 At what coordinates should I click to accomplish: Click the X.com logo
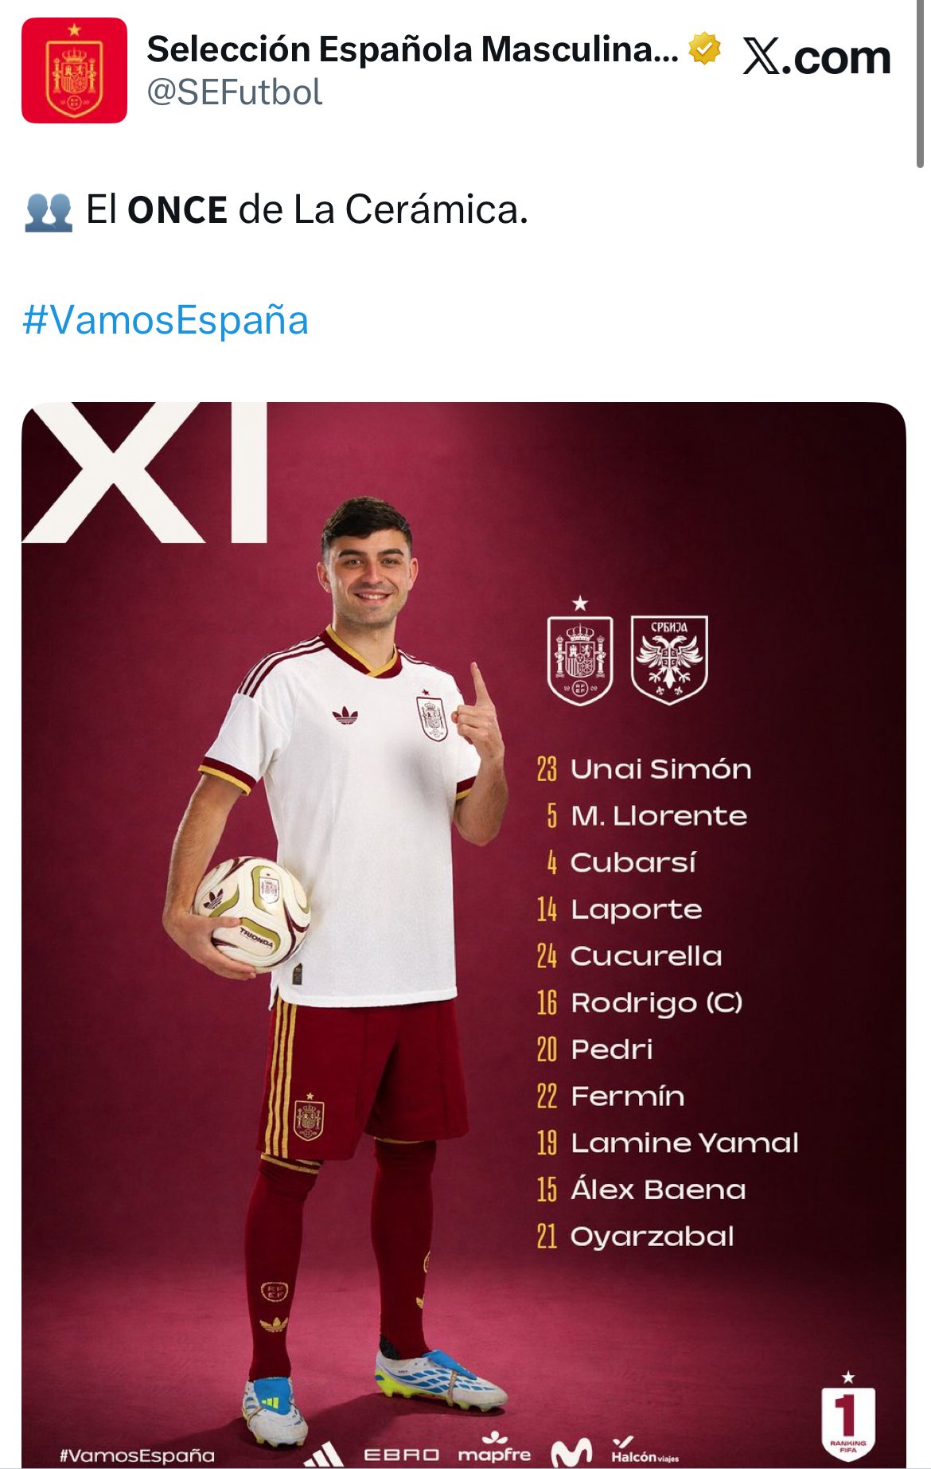pyautogui.click(x=816, y=57)
